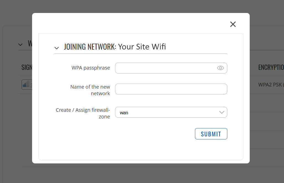Click the WPA passphrase label
The height and width of the screenshot is (183, 284).
(91, 68)
